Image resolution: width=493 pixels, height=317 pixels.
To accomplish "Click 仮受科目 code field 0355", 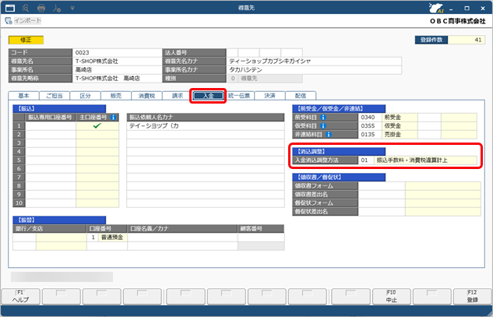I will click(370, 126).
